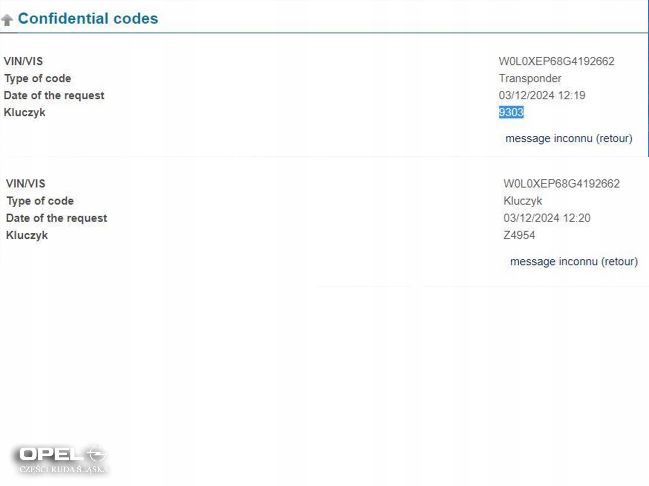Click second message inconnu (retour) link
The width and height of the screenshot is (649, 486).
pos(574,261)
